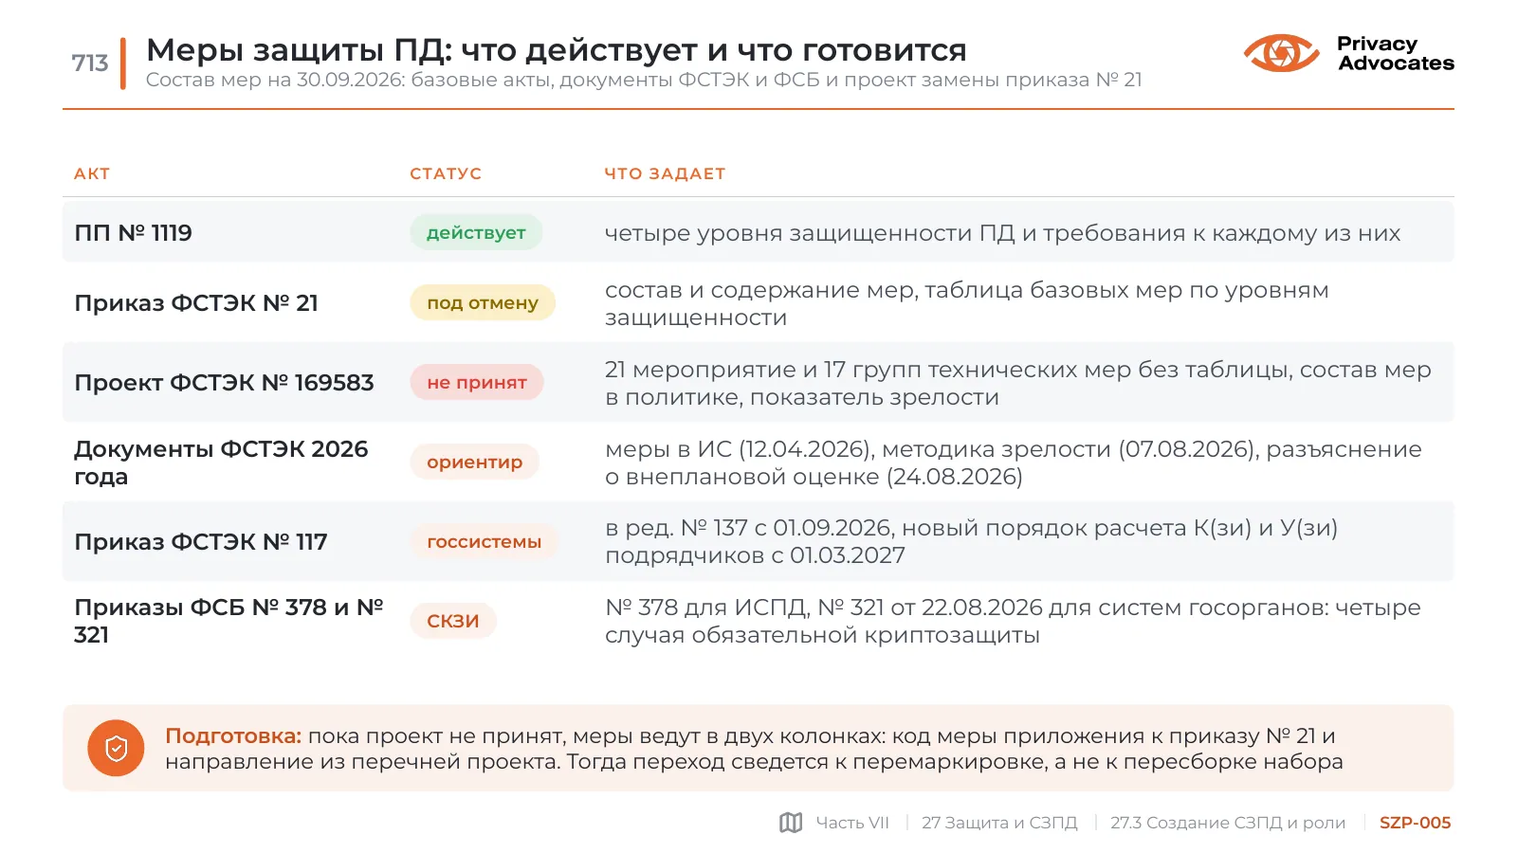Click the «Документы ФСТЭК 2026 года» act name

pyautogui.click(x=221, y=462)
